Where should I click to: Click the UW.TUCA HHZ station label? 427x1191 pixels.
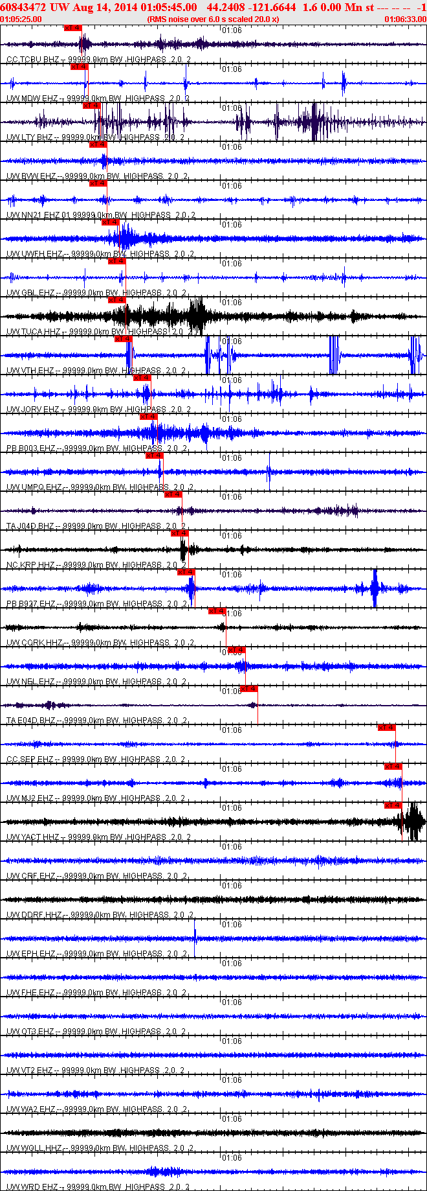34,332
